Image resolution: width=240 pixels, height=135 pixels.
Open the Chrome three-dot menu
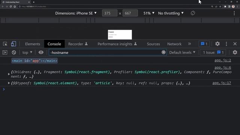coord(237,7)
